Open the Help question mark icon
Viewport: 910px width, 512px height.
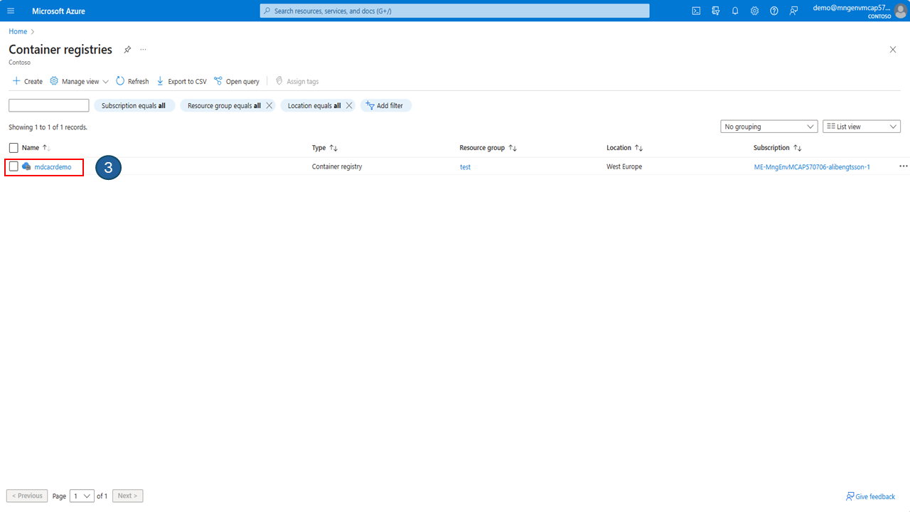click(773, 11)
